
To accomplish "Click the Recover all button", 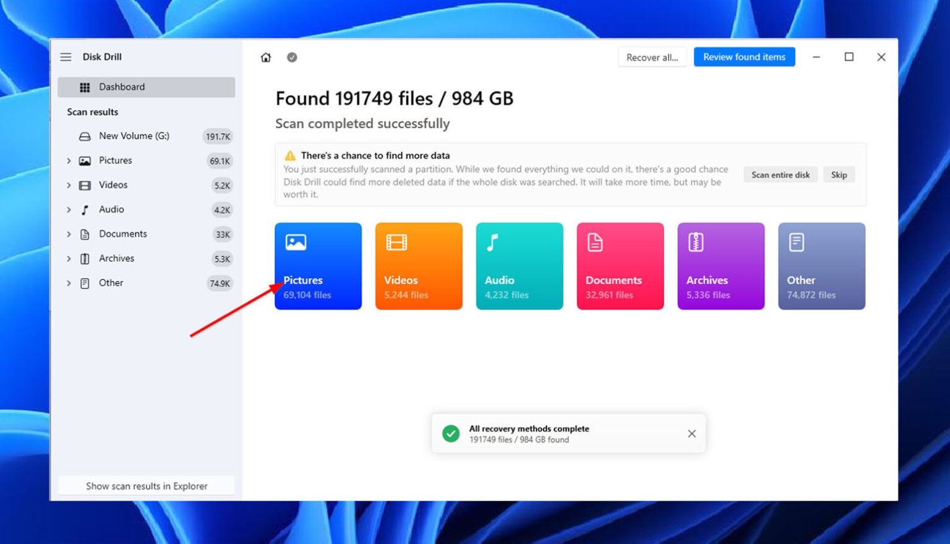I will pos(652,57).
